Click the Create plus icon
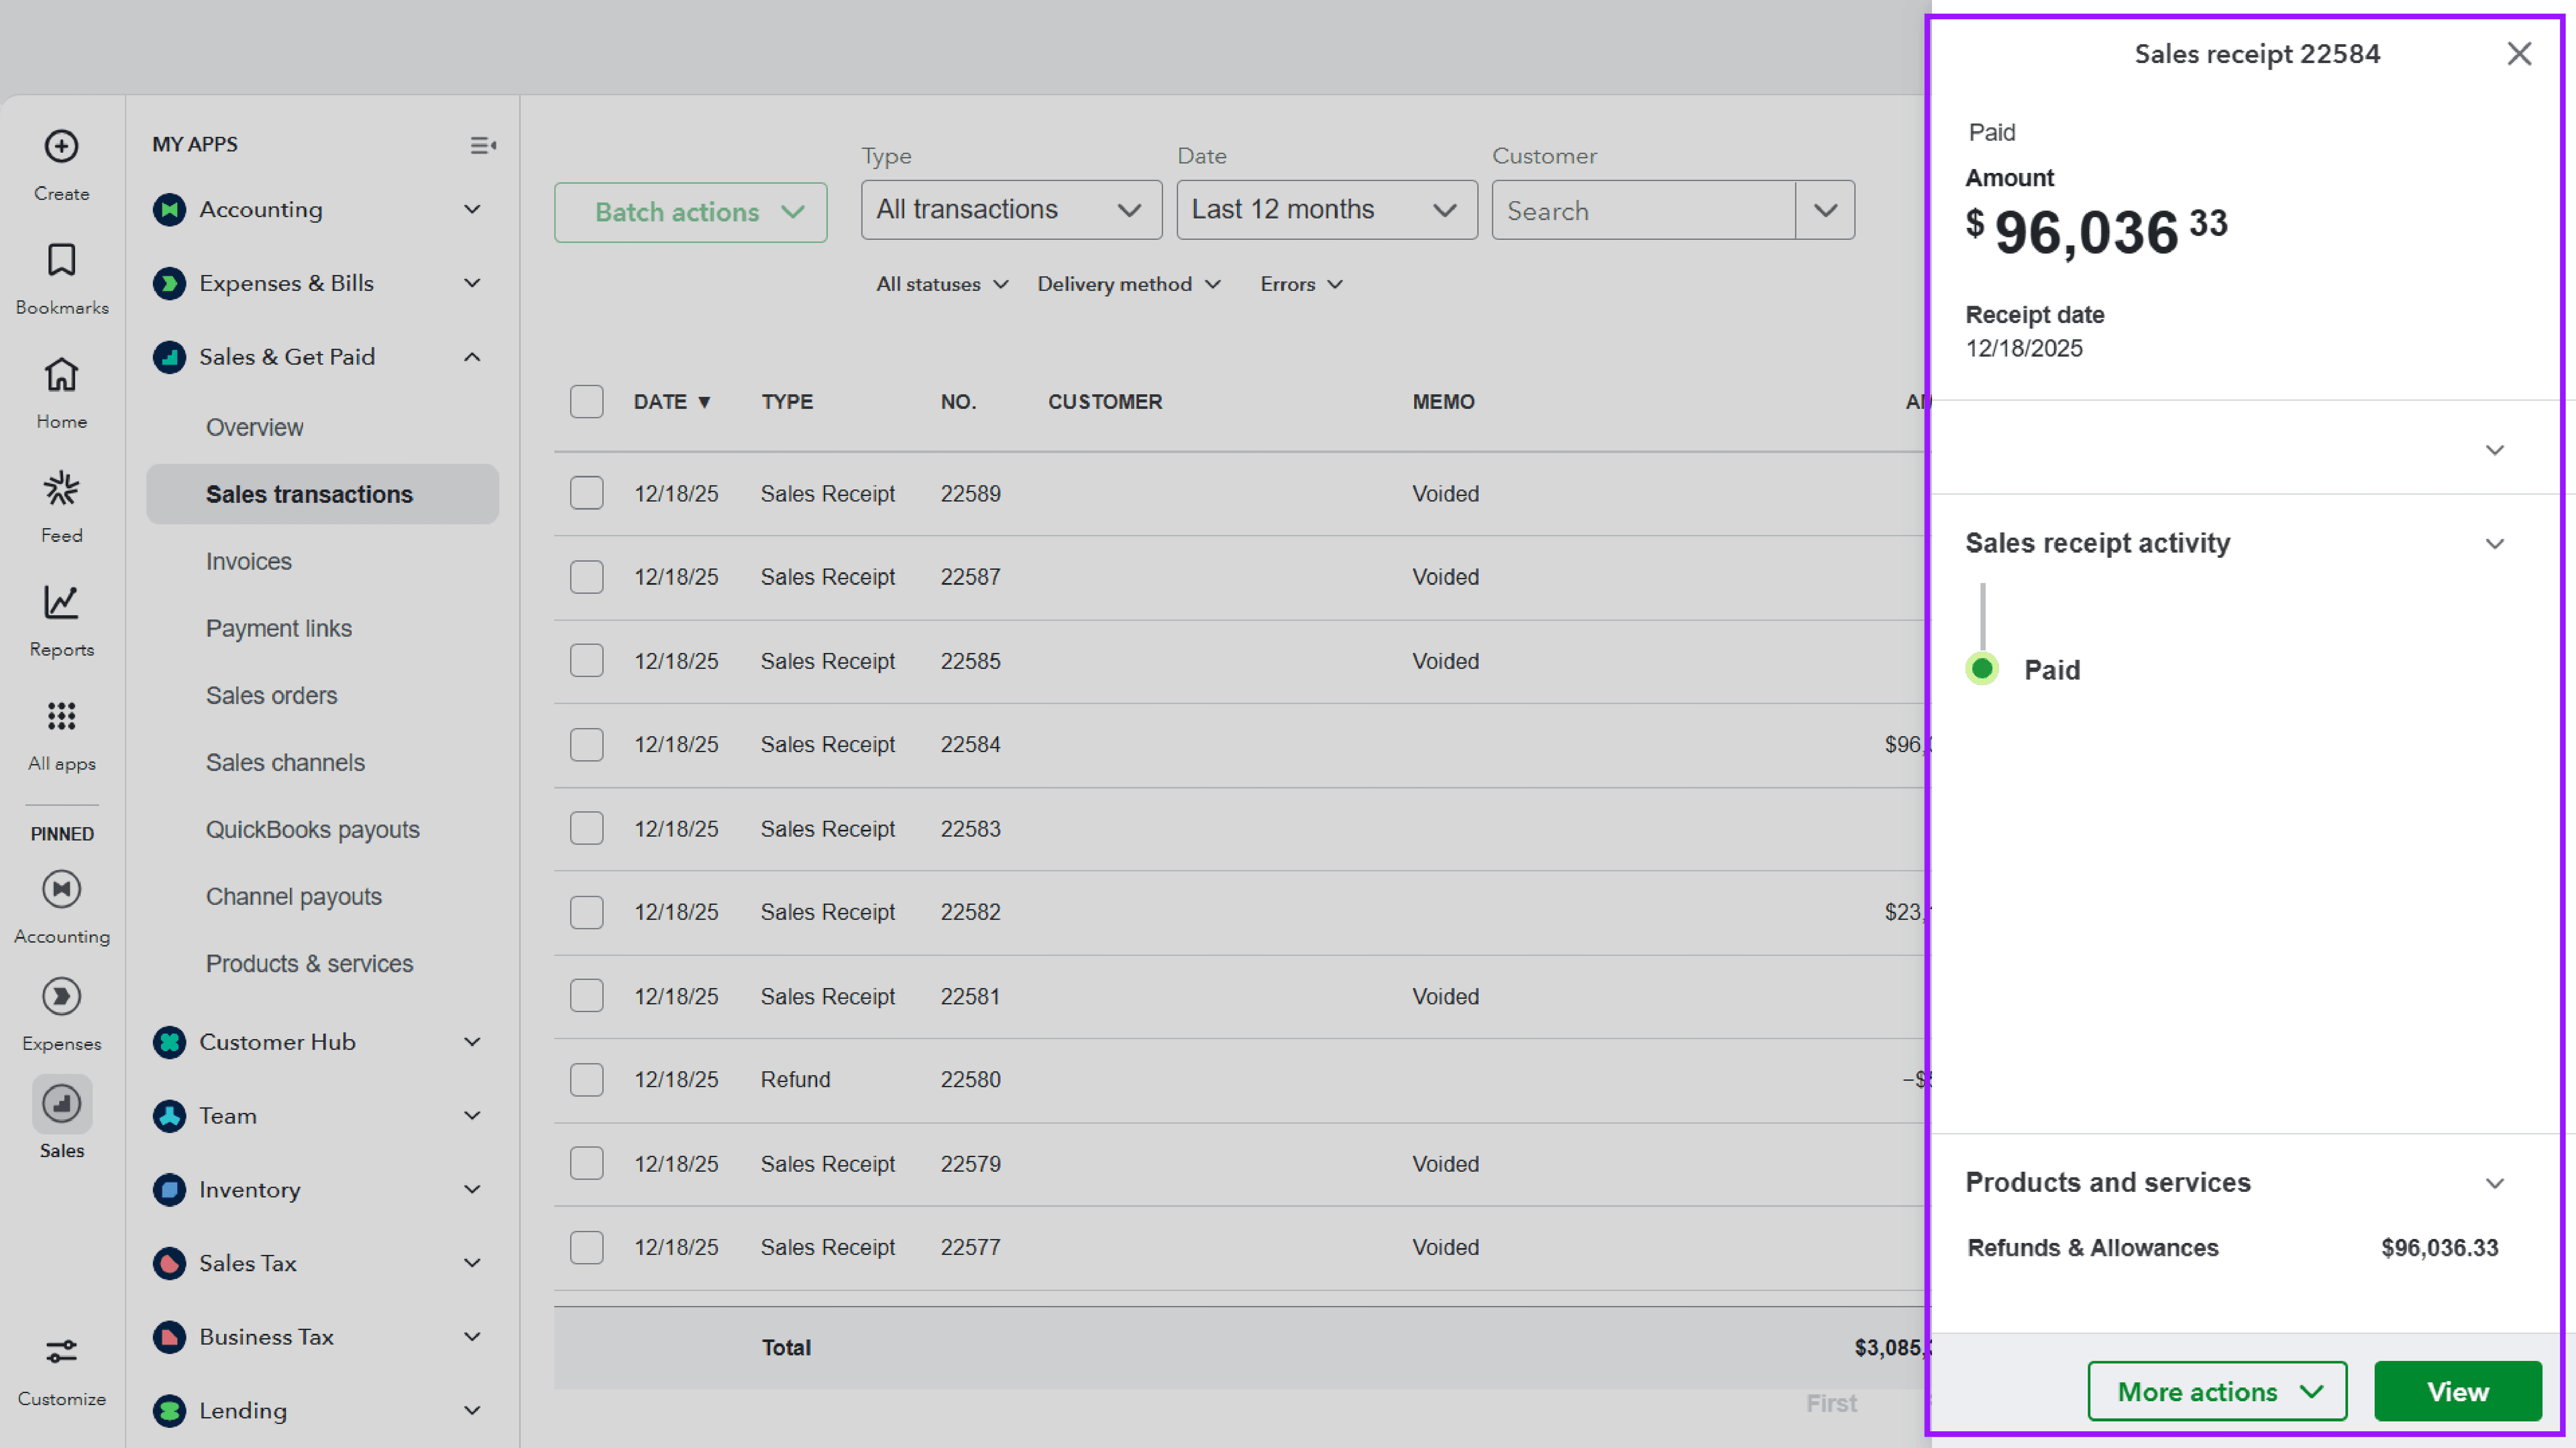This screenshot has width=2576, height=1448. (61, 147)
